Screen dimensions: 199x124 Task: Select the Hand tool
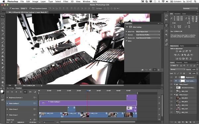tap(3, 82)
